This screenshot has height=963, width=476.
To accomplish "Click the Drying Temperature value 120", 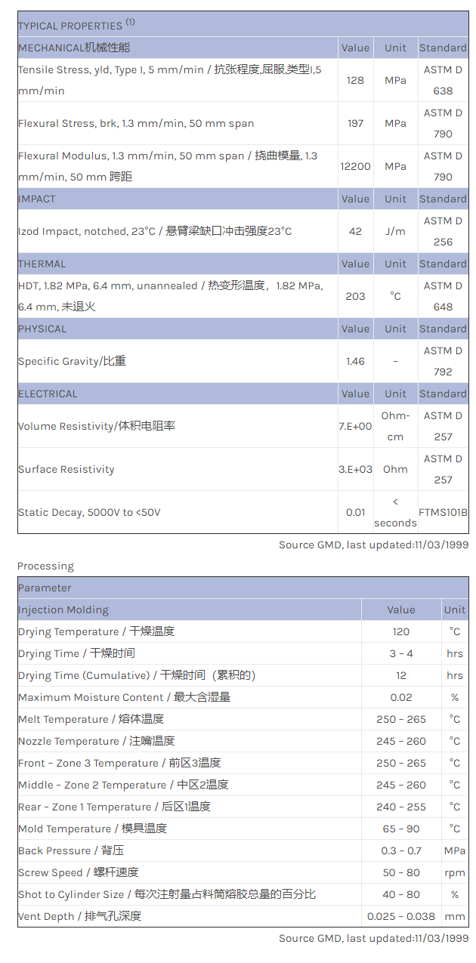I will click(x=400, y=631).
